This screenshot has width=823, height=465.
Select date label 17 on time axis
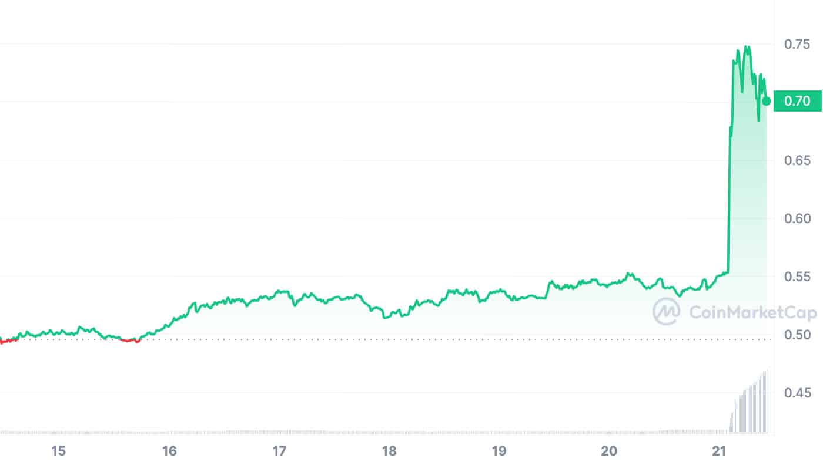click(x=279, y=451)
